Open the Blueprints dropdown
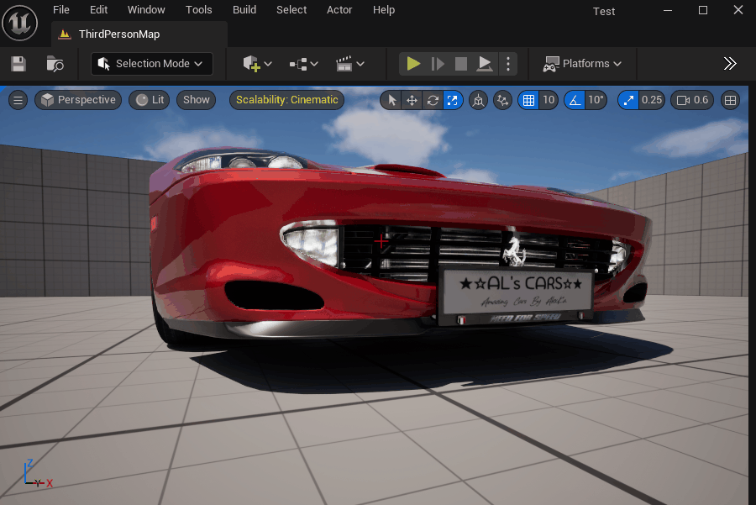This screenshot has height=505, width=756. pos(303,64)
